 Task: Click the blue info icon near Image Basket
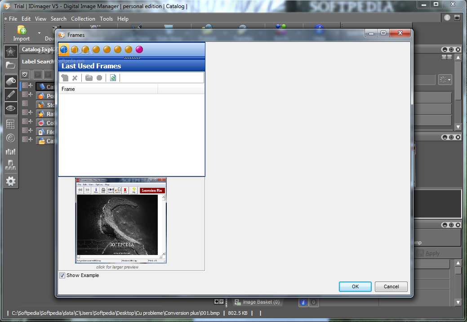pos(303,302)
